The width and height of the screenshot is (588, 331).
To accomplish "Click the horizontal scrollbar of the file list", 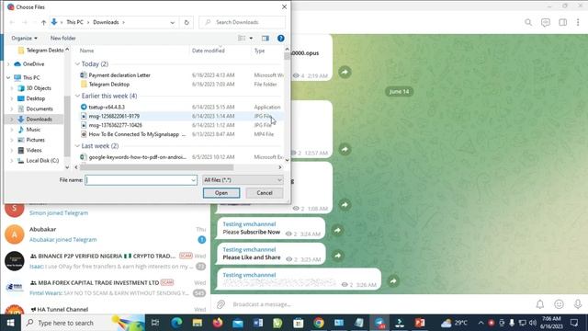I will pos(157,167).
